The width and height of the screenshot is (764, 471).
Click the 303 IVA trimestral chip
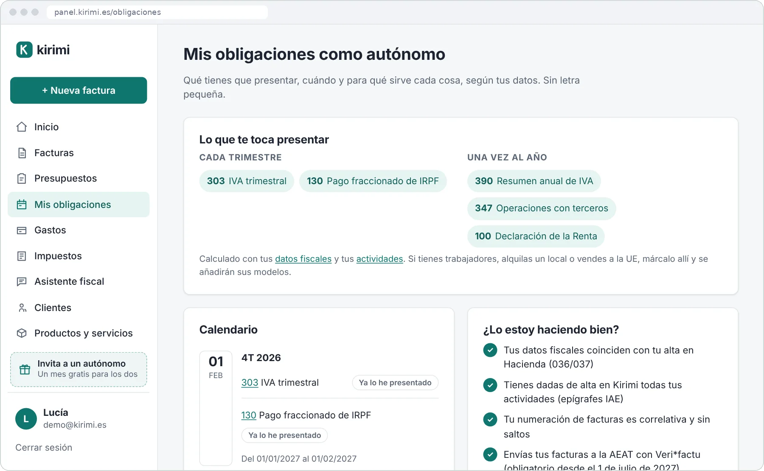[247, 181]
